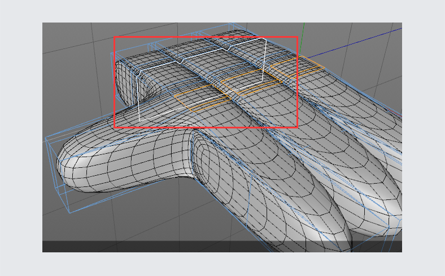Click the dark bar below the viewport
This screenshot has width=445, height=276.
[222, 246]
